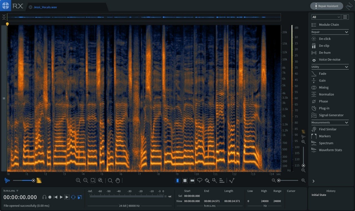Viewport: 355px width, 211px height.
Task: Select Initial State in History
Action: (319, 195)
